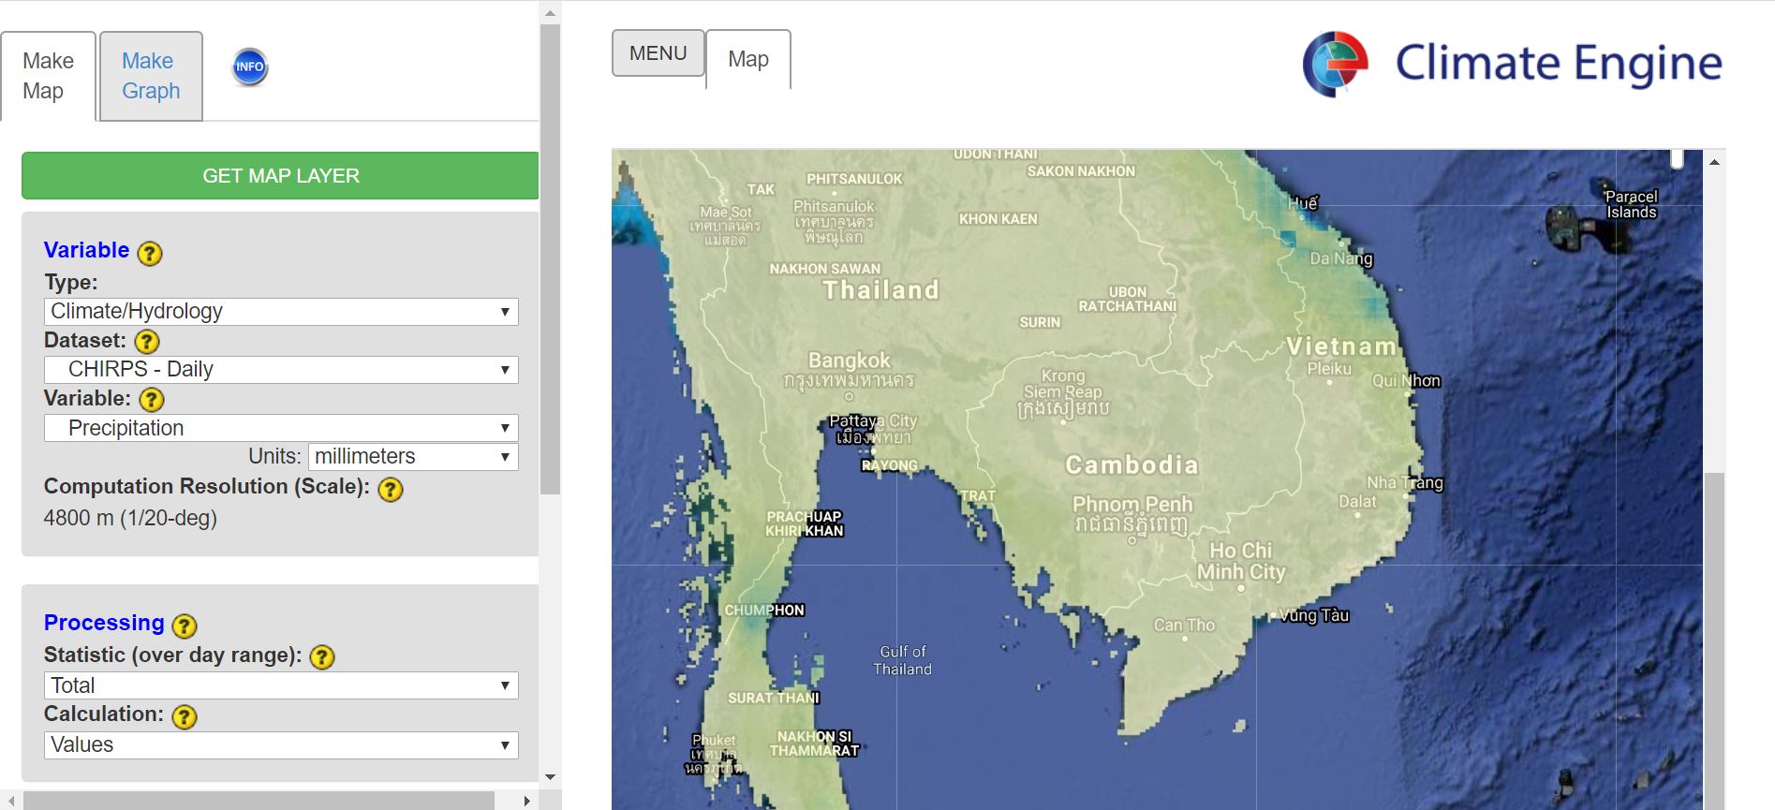The image size is (1775, 810).
Task: Show help for Computation Resolution (Scale)
Action: (x=390, y=489)
